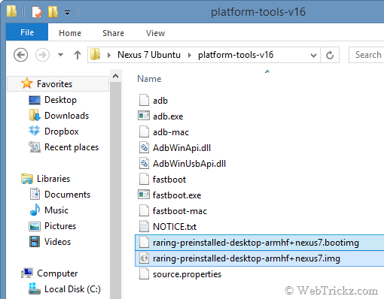Image resolution: width=384 pixels, height=299 pixels.
Task: Open the Documents library
Action: pos(68,195)
